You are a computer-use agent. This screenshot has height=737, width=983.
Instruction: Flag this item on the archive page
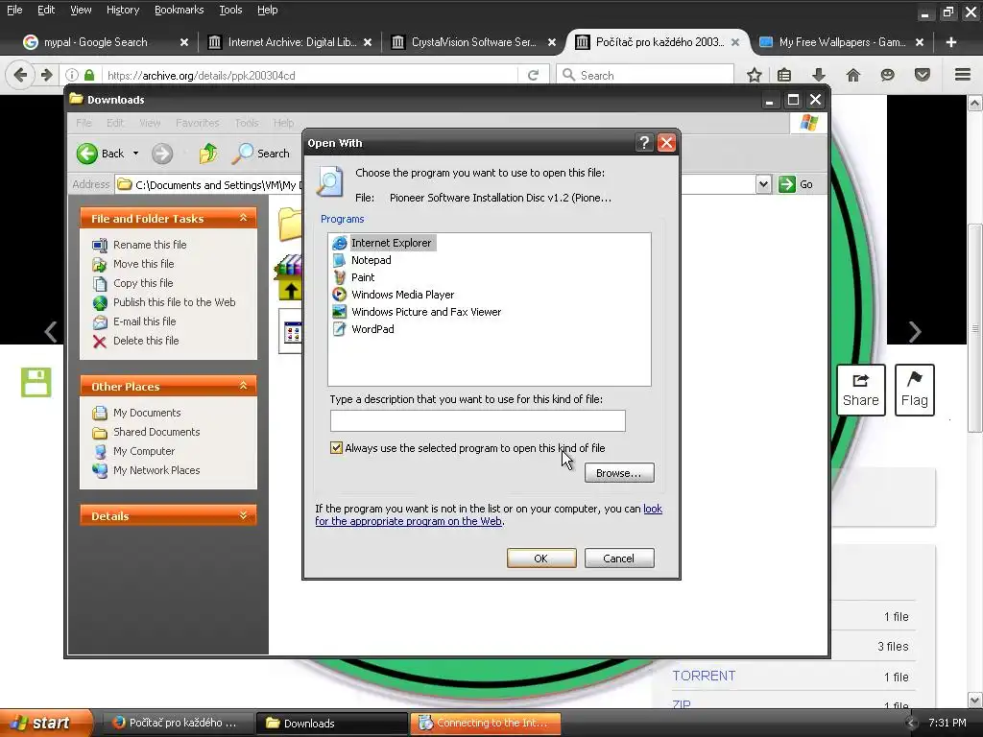pos(914,390)
